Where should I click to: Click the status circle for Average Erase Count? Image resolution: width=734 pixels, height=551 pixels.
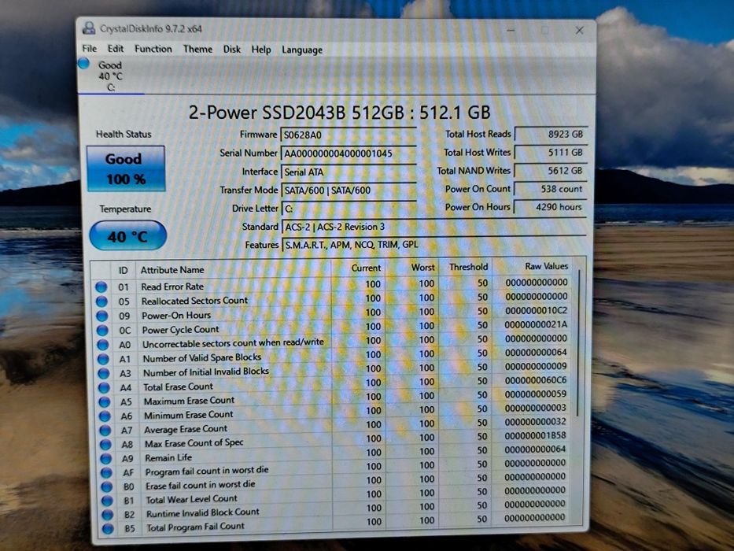point(105,430)
